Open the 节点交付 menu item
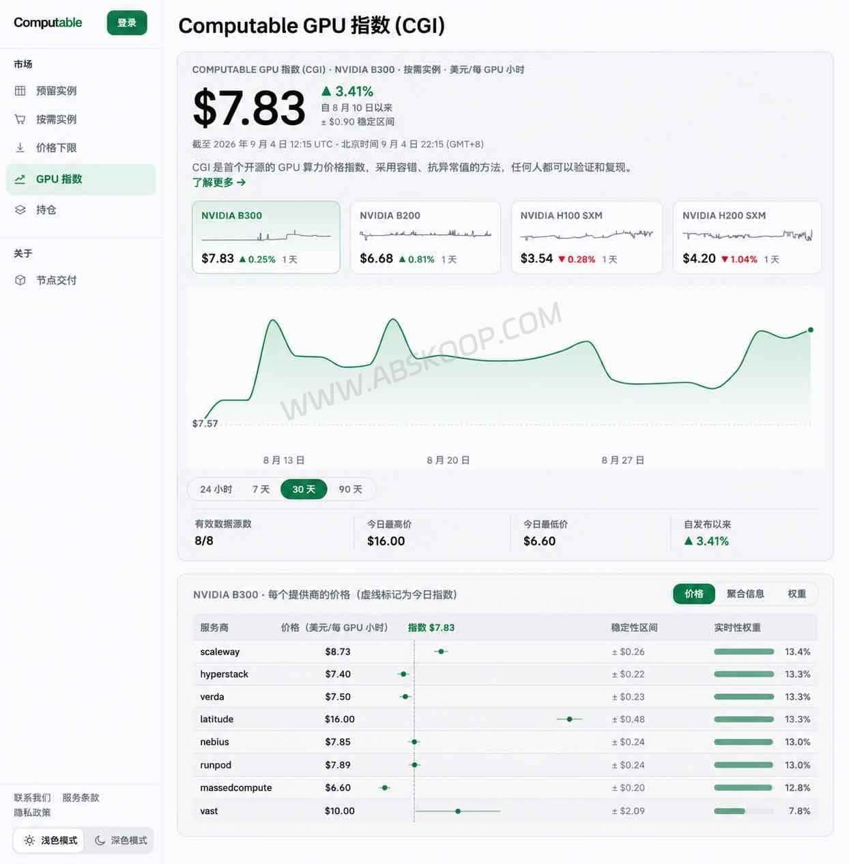Screen dimensions: 849x864 (x=81, y=280)
